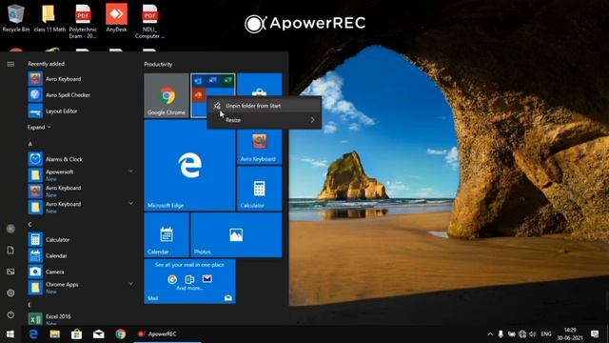Open the Recycle Bin desktop icon

[x=15, y=17]
